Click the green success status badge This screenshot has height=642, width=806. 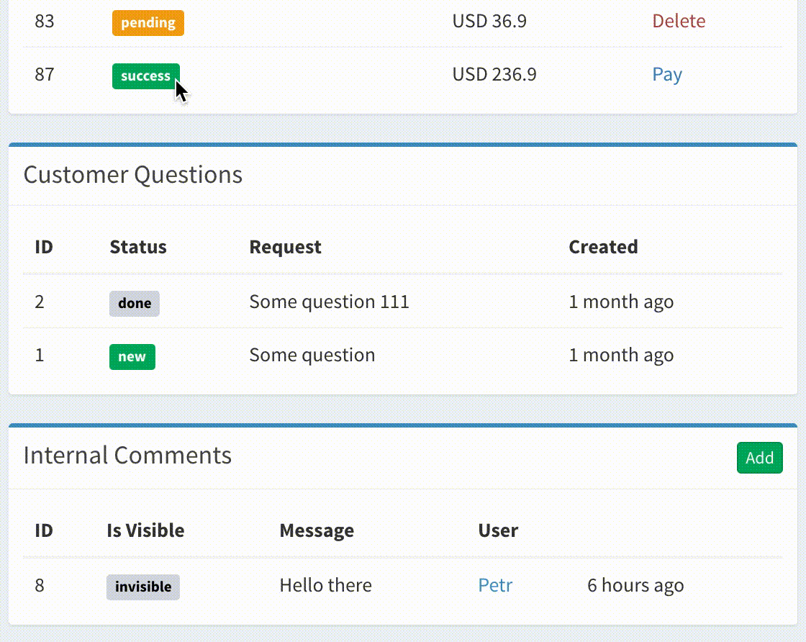pos(145,76)
